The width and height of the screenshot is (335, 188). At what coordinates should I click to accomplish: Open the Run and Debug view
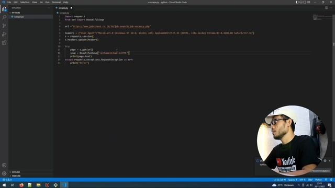[x=4, y=34]
